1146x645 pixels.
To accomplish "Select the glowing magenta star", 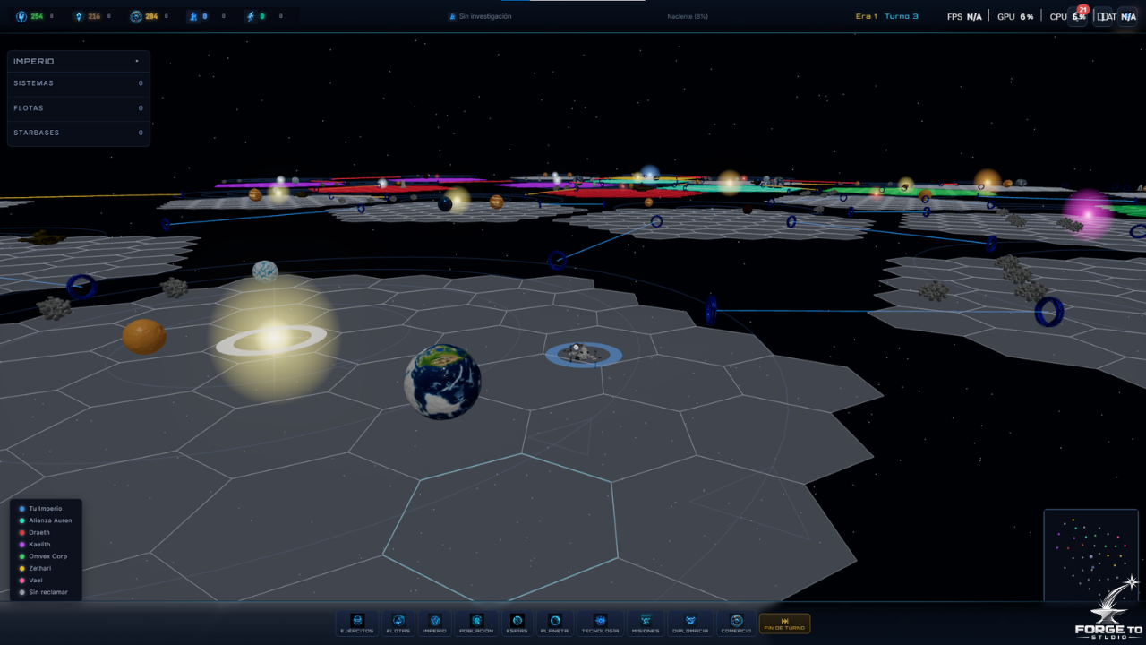I will click(x=1088, y=214).
